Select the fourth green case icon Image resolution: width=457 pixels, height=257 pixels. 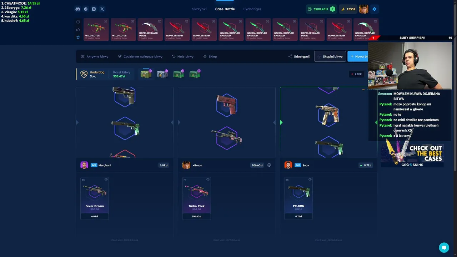tap(195, 74)
